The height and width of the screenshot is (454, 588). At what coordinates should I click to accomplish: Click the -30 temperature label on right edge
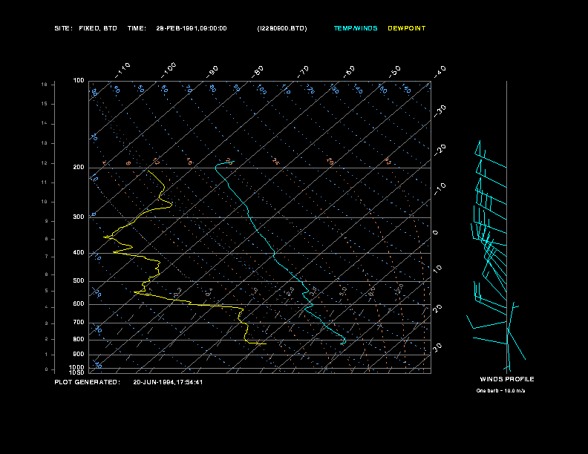[440, 111]
